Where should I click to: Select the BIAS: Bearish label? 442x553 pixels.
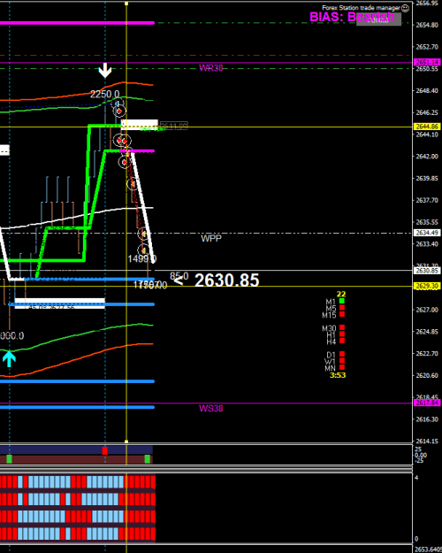352,17
